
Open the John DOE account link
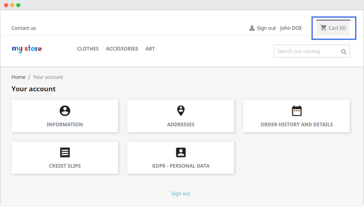point(291,28)
